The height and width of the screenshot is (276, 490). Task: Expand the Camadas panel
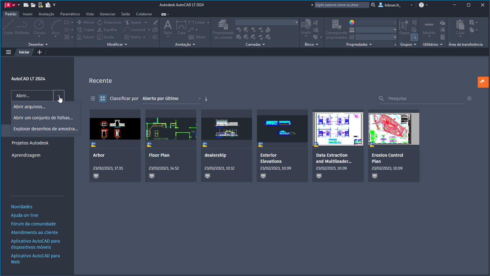tap(255, 44)
